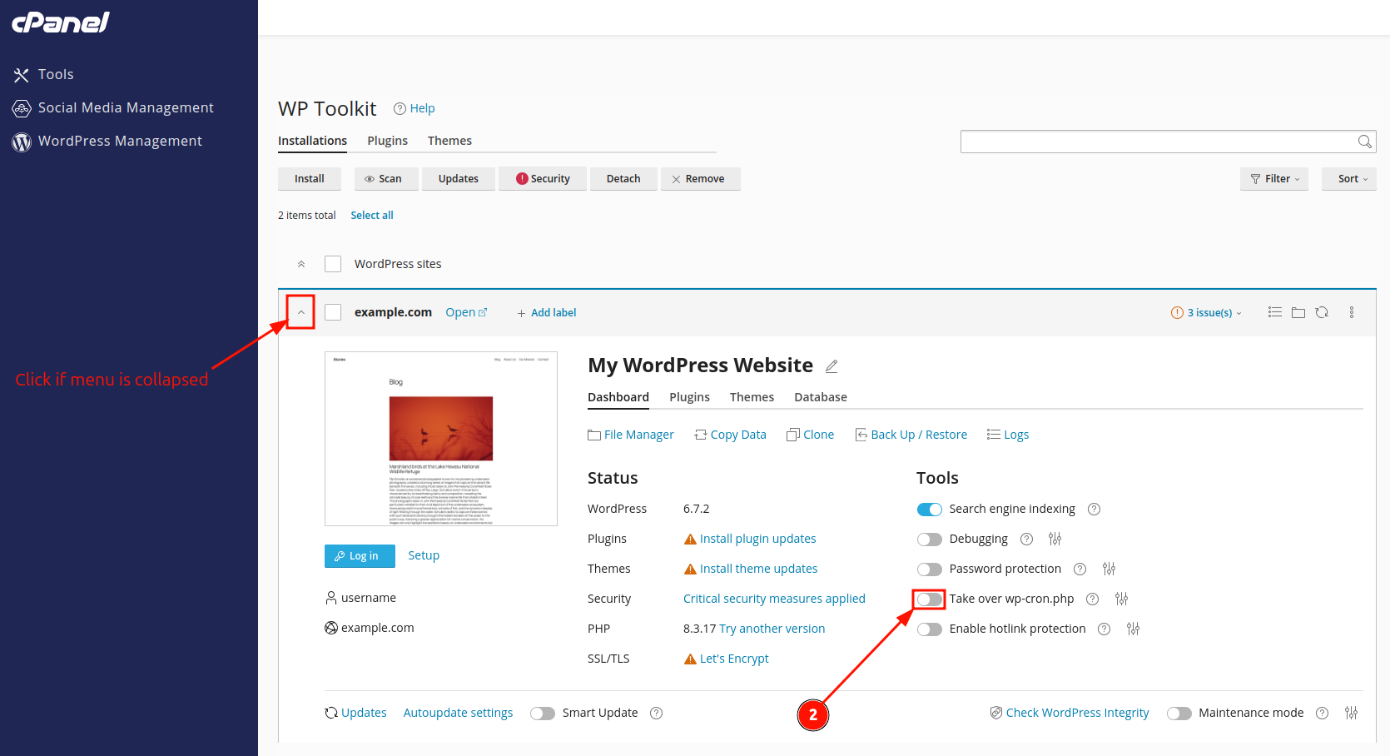Click the Log in button
Viewport: 1390px width, 756px height.
360,556
